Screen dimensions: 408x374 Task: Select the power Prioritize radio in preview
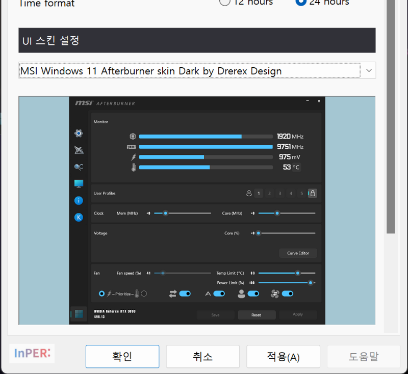click(101, 293)
